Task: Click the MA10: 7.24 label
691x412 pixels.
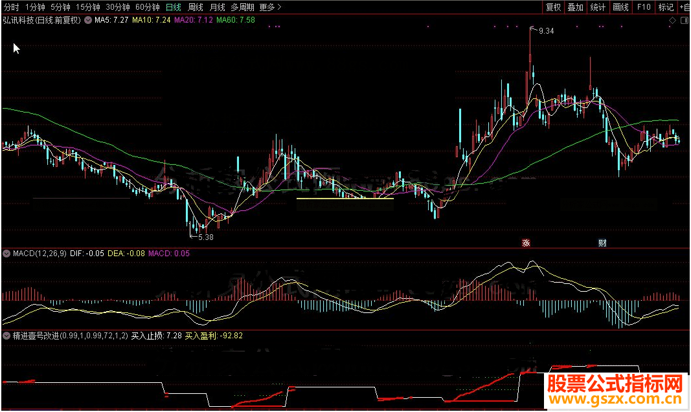Action: click(x=151, y=20)
